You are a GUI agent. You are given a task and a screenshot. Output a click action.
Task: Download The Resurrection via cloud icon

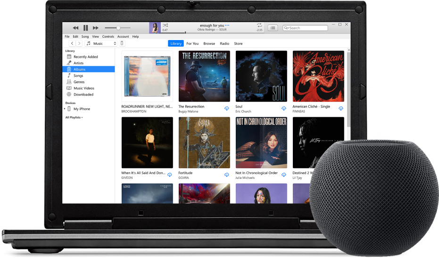(x=227, y=108)
